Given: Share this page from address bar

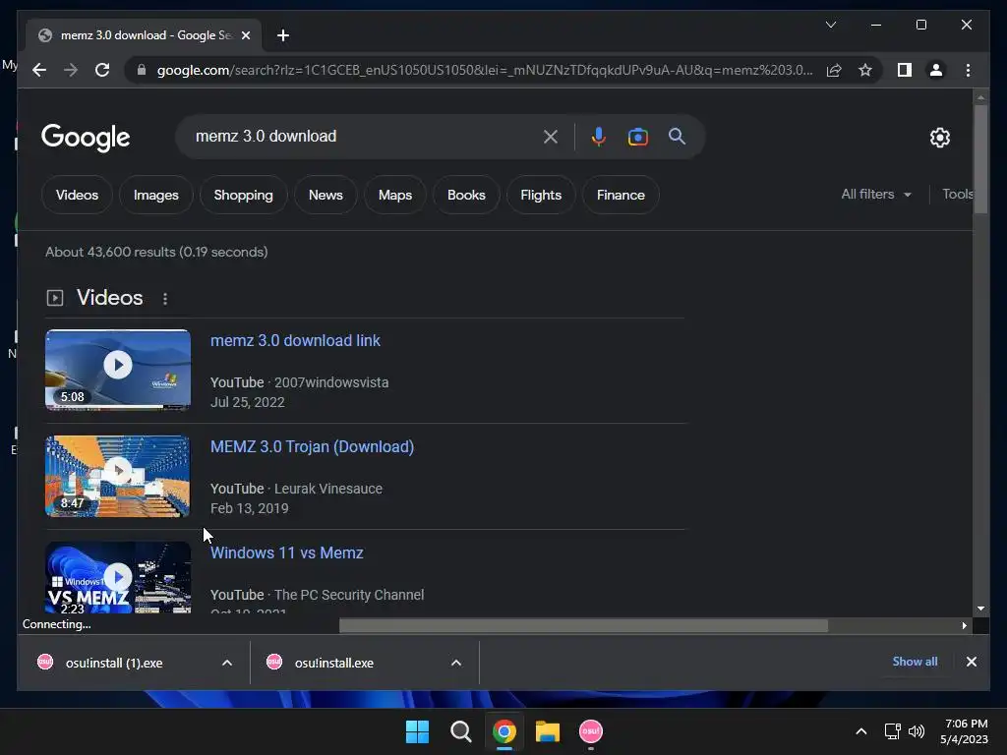Looking at the screenshot, I should point(834,70).
